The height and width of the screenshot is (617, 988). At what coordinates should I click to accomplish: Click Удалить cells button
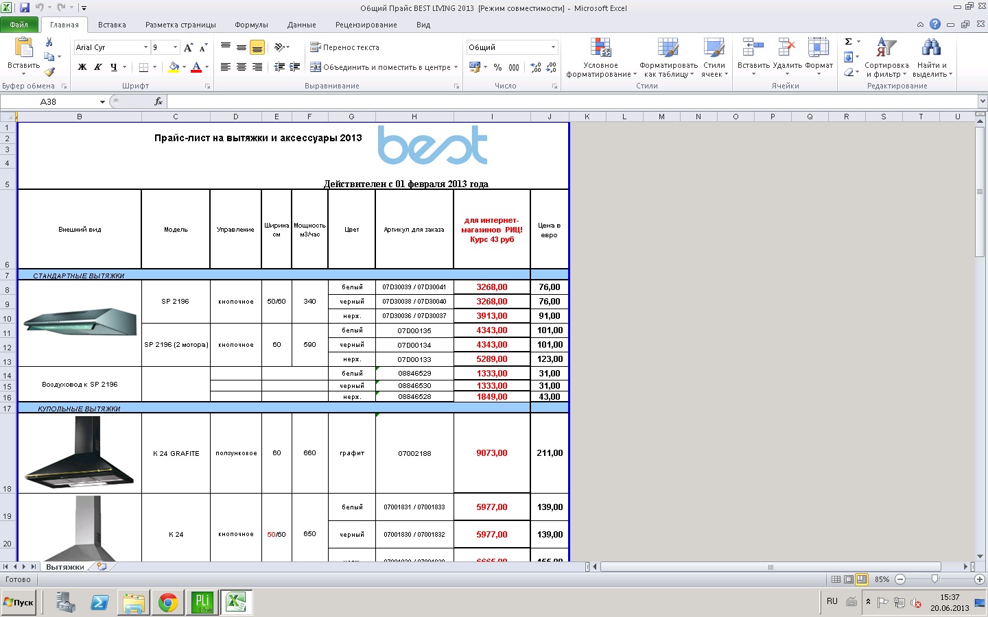[787, 58]
